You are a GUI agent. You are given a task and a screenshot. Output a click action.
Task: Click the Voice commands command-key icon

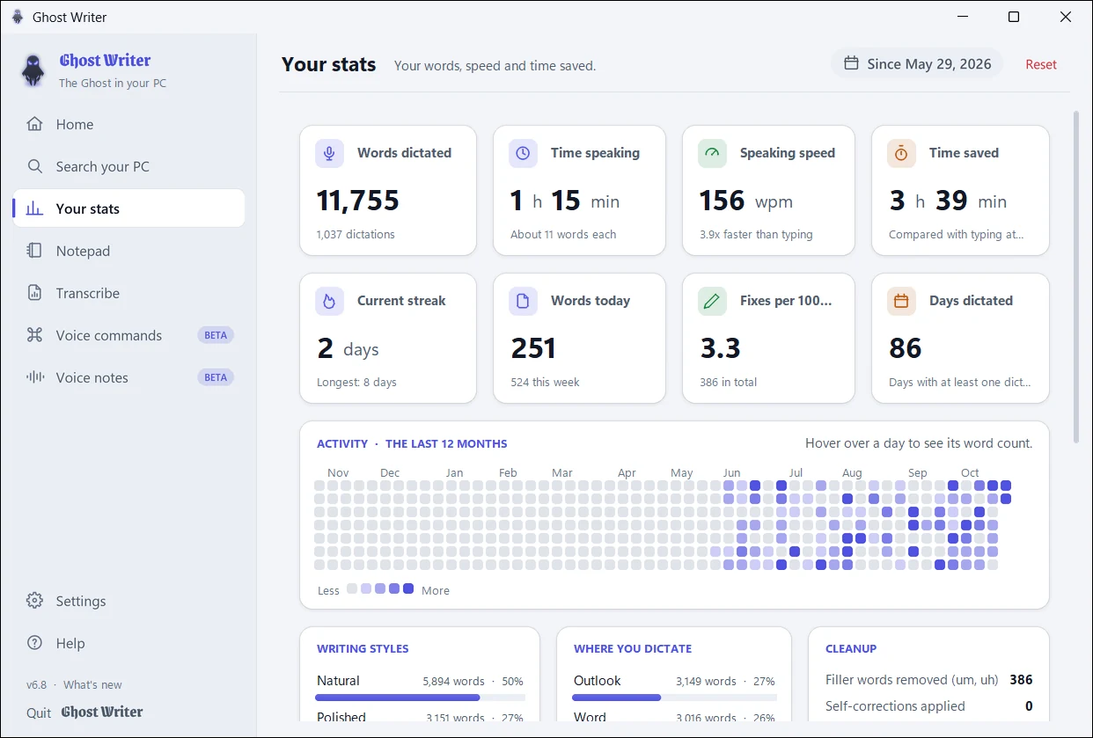point(34,335)
